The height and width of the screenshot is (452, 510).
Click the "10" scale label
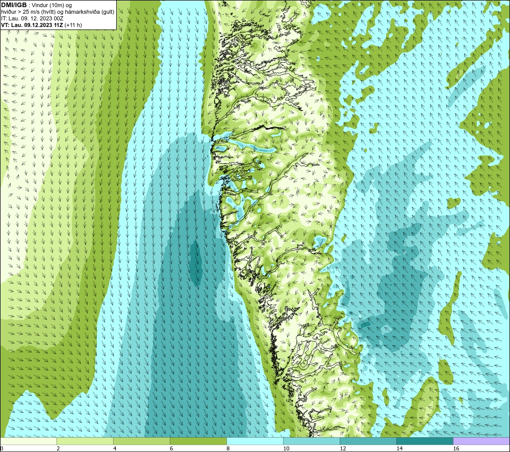click(x=286, y=449)
